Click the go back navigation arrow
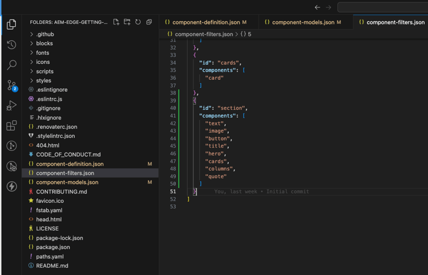The image size is (428, 275). point(317,7)
